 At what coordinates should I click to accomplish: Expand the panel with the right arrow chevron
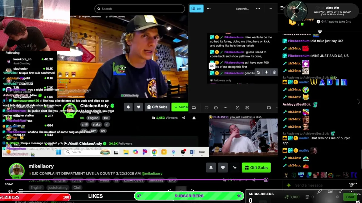[359, 101]
